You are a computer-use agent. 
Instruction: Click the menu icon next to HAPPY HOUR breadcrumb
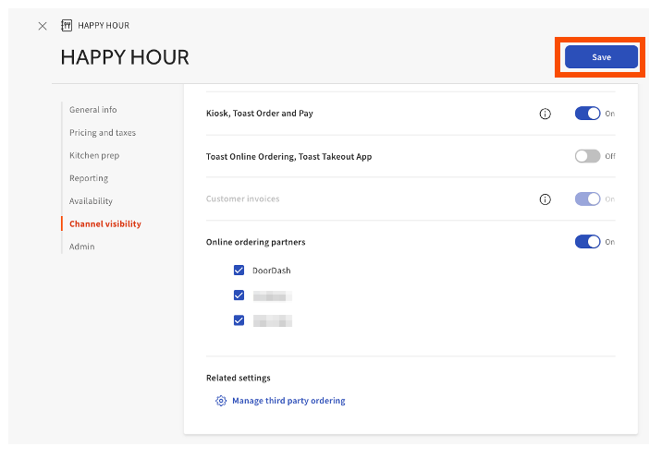pyautogui.click(x=67, y=26)
